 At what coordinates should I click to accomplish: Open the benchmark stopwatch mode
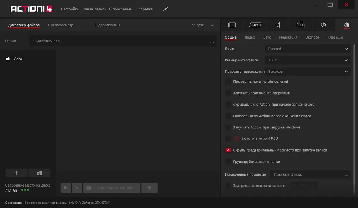pyautogui.click(x=324, y=25)
